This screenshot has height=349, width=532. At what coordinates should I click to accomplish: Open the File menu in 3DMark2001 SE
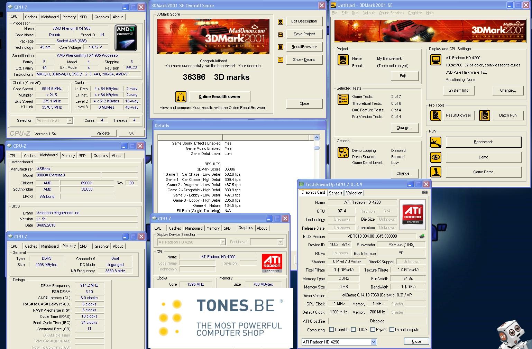click(334, 13)
